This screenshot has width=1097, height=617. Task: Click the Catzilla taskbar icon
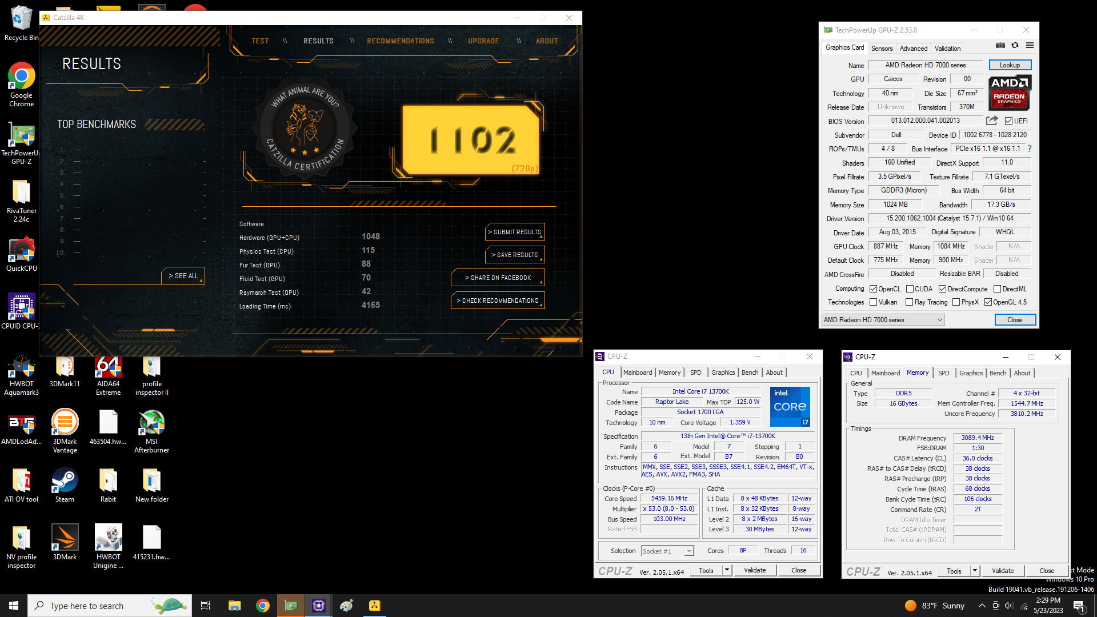(x=374, y=606)
